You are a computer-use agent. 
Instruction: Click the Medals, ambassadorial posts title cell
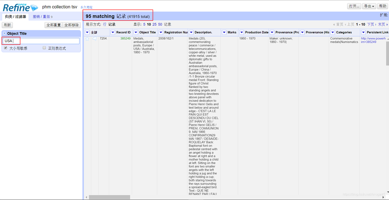(x=145, y=45)
